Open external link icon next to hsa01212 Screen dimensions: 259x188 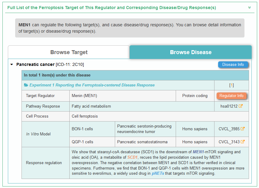tap(241, 106)
